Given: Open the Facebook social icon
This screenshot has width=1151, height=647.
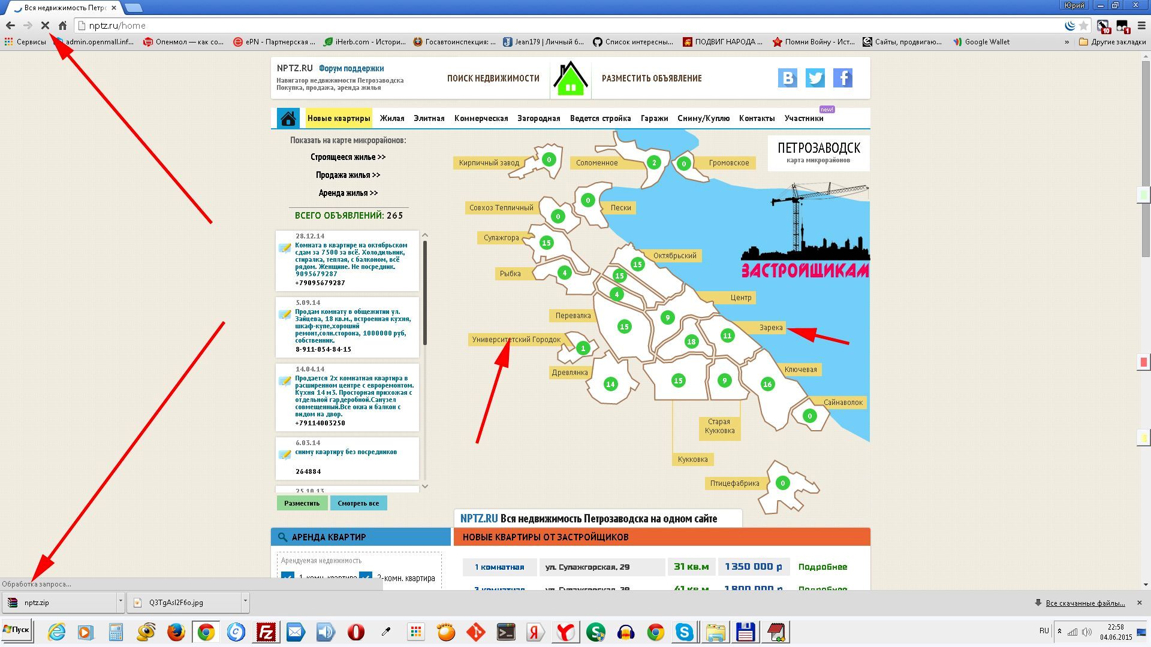Looking at the screenshot, I should [x=843, y=78].
